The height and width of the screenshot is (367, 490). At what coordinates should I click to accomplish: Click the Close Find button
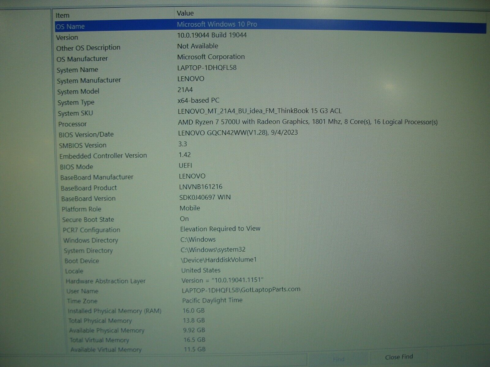click(399, 357)
